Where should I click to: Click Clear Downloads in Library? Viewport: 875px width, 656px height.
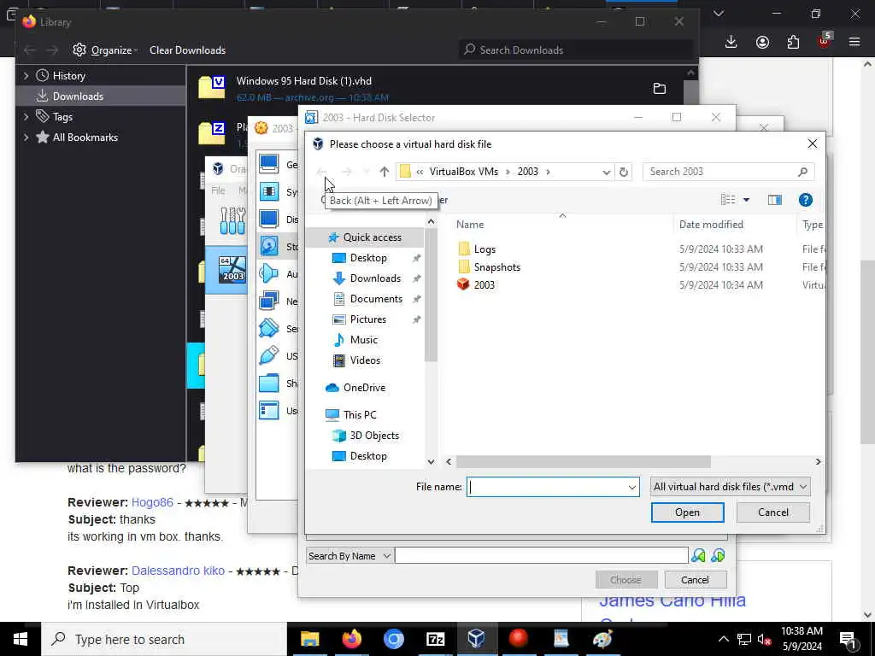pyautogui.click(x=187, y=50)
